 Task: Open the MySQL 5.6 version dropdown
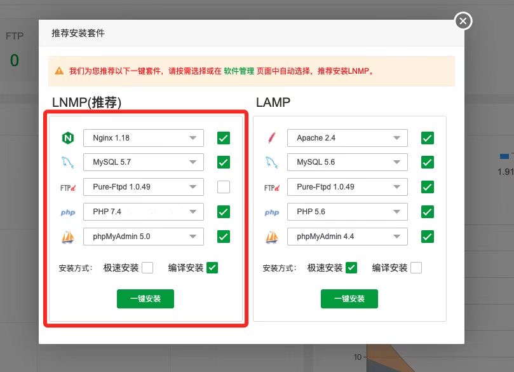click(348, 162)
